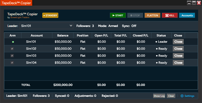The width and height of the screenshot is (202, 103).
Task: Click the Position column header
Action: [x=83, y=35]
